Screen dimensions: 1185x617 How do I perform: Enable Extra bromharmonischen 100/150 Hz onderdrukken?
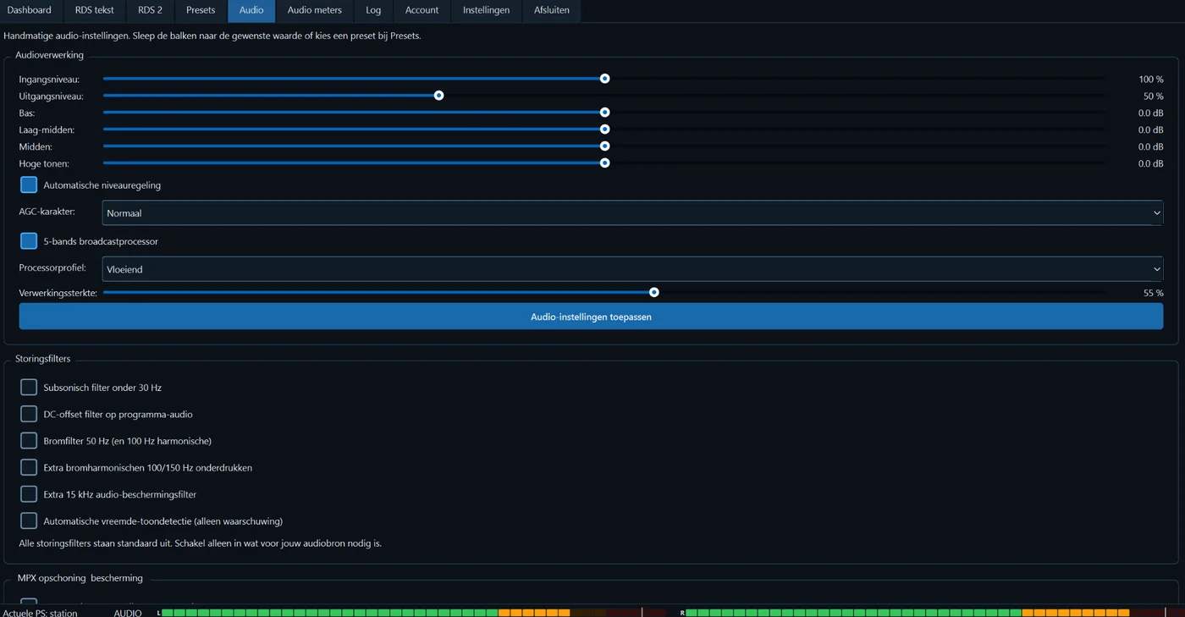29,467
